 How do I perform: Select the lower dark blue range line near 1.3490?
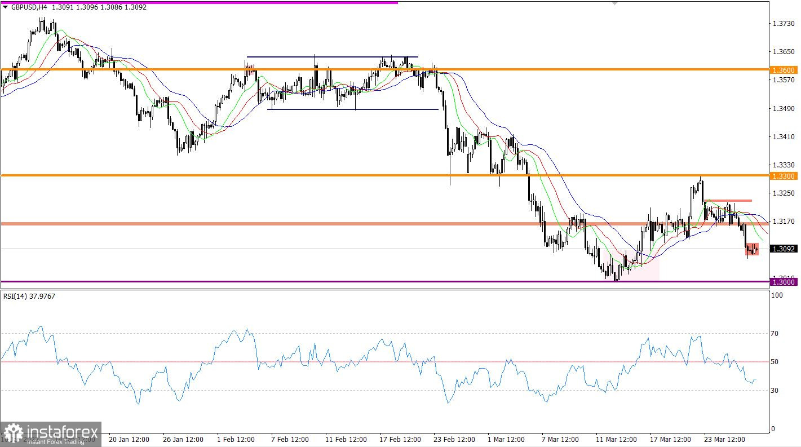pyautogui.click(x=353, y=109)
